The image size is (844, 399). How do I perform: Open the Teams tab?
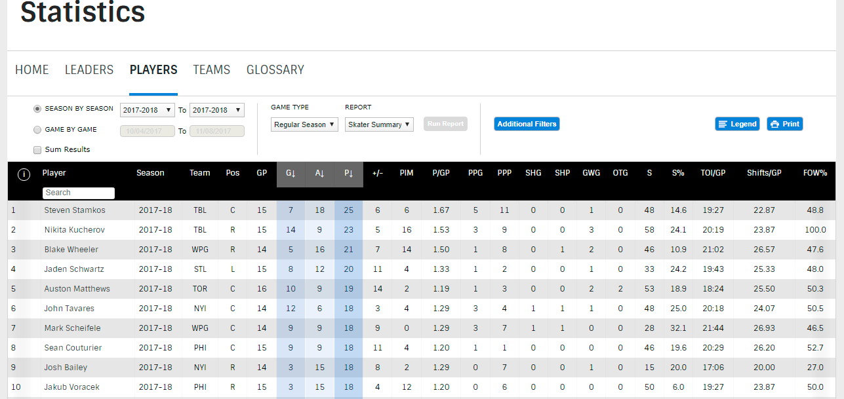click(x=211, y=70)
